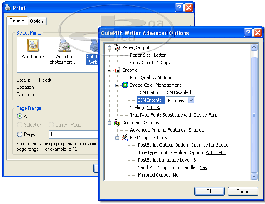Select the CutePDF Writer printer icon
The width and height of the screenshot is (265, 204).
point(94,46)
